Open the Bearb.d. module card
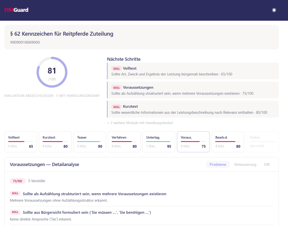The width and height of the screenshot is (288, 226). click(228, 142)
